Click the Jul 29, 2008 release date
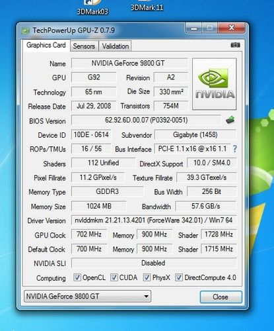Viewport: 274px width, 331px height. (x=94, y=106)
